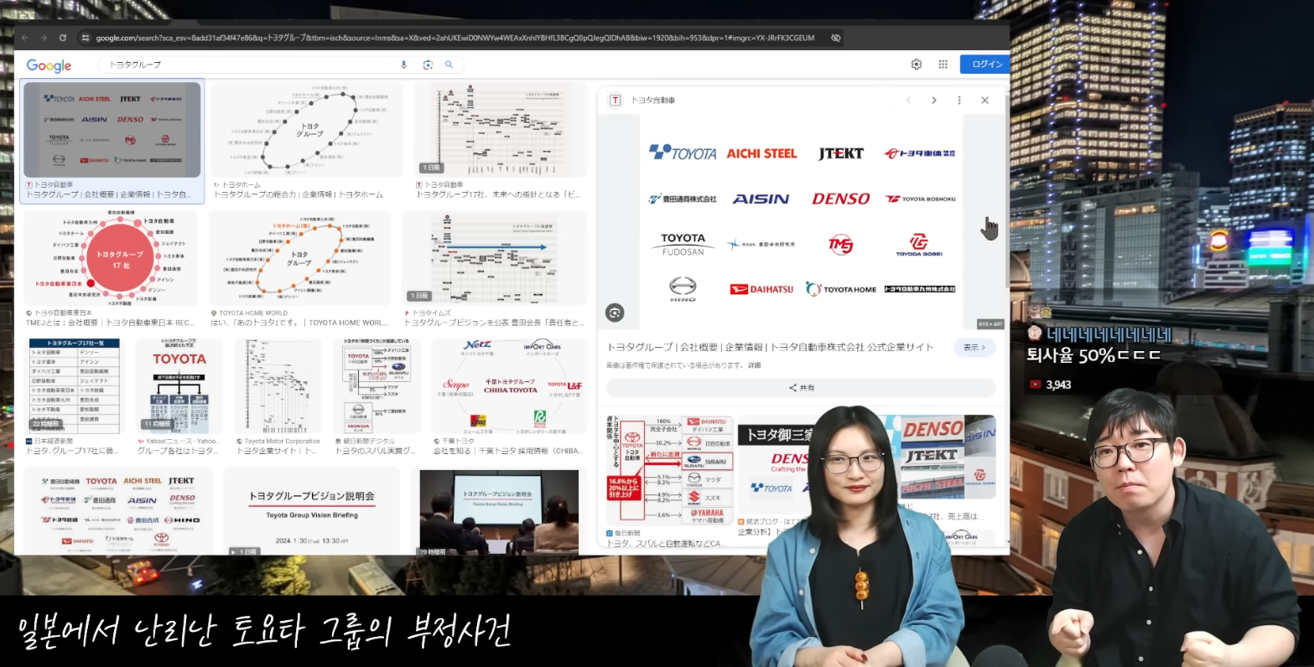Image resolution: width=1314 pixels, height=667 pixels.
Task: Click the Google logo to return home
Action: tap(48, 65)
